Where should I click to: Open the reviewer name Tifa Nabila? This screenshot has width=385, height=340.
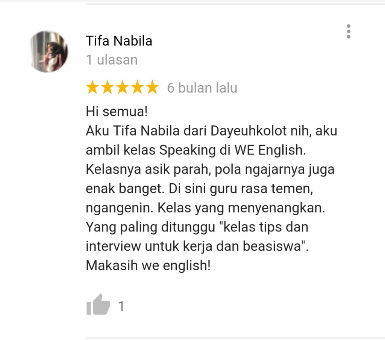pos(119,41)
